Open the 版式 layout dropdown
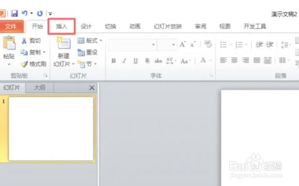 [90, 40]
